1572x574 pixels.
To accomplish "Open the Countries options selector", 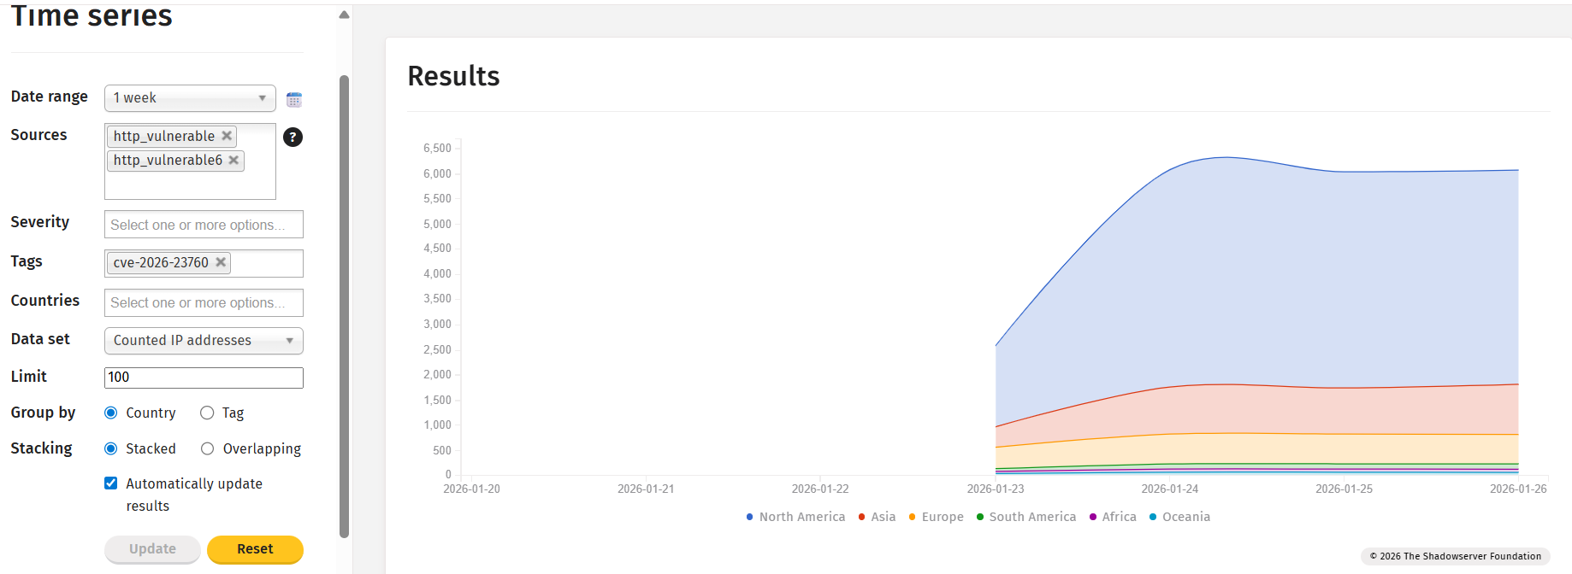I will 204,302.
